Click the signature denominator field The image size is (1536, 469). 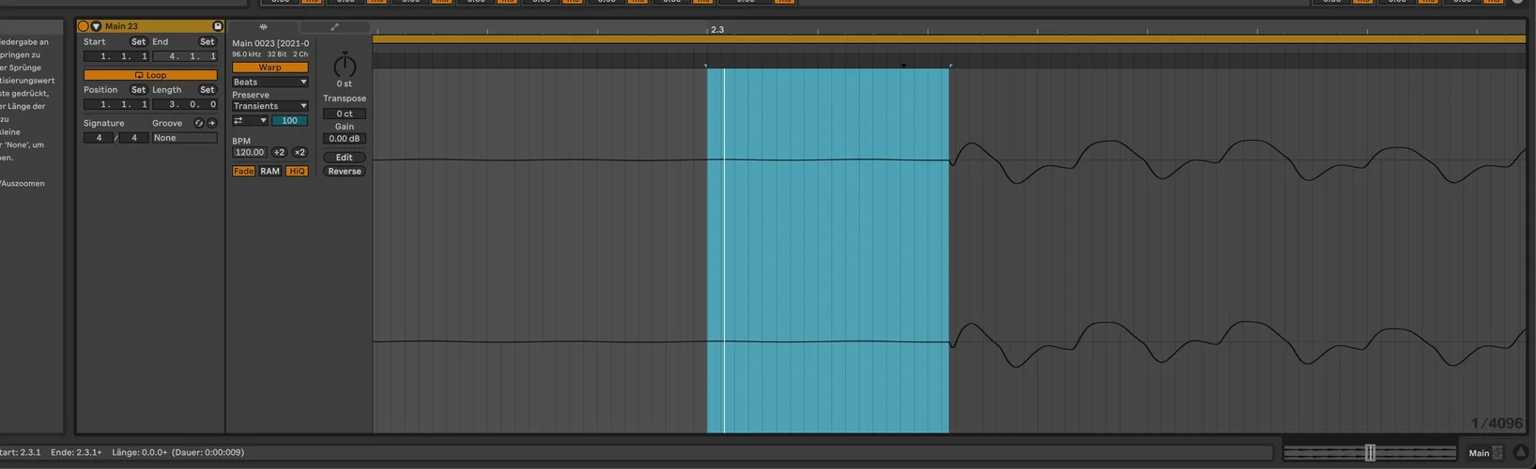133,138
